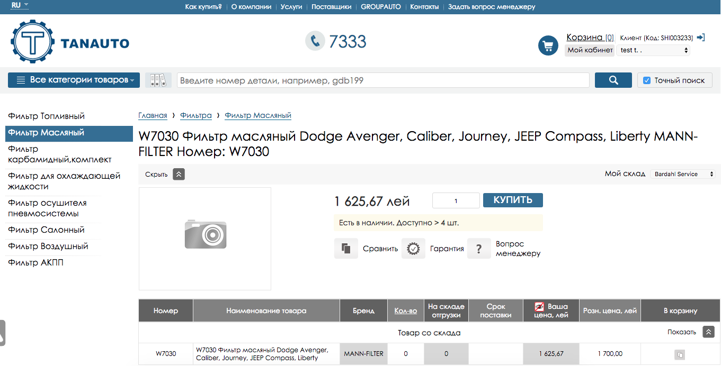
Task: Follow the Фильтра breadcrumb link
Action: tap(195, 115)
